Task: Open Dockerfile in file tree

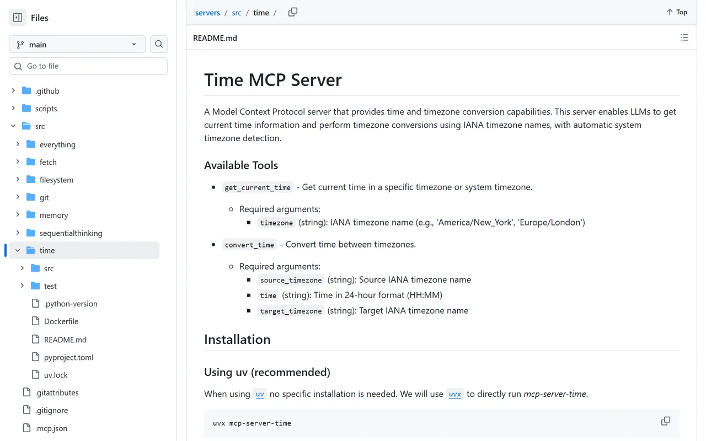Action: [61, 321]
